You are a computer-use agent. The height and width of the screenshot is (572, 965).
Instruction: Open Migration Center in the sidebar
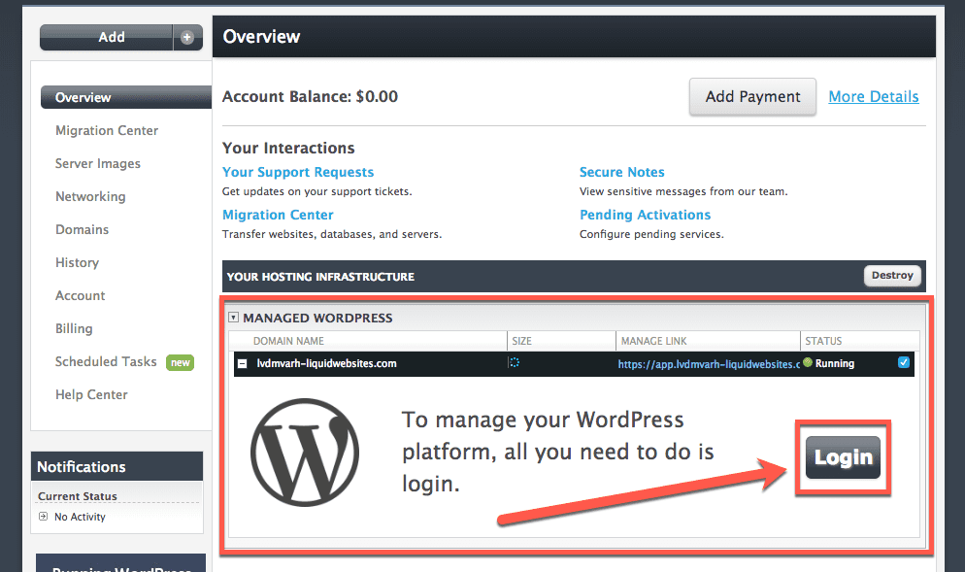click(107, 130)
